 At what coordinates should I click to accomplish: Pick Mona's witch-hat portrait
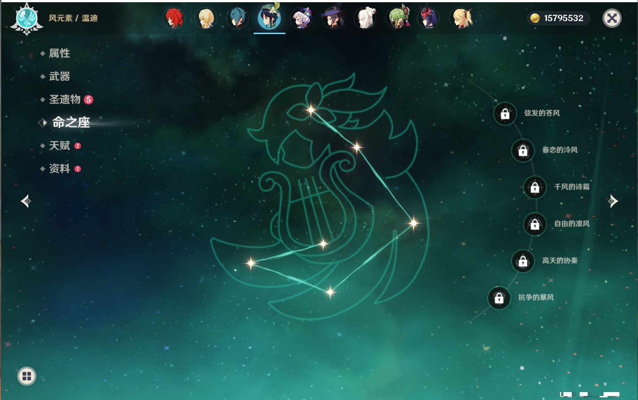333,19
